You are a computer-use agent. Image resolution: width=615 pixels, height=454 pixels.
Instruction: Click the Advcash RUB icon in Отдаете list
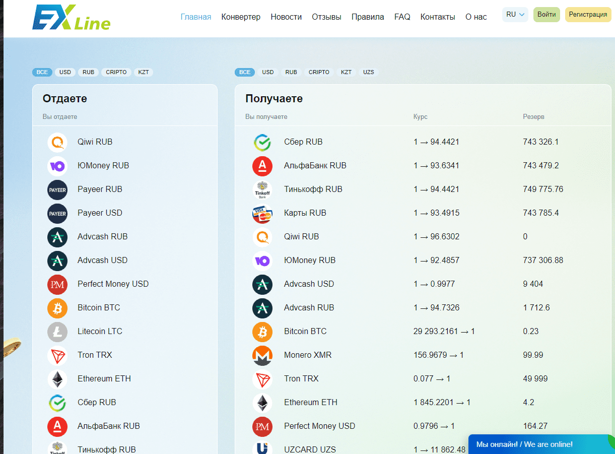[57, 237]
